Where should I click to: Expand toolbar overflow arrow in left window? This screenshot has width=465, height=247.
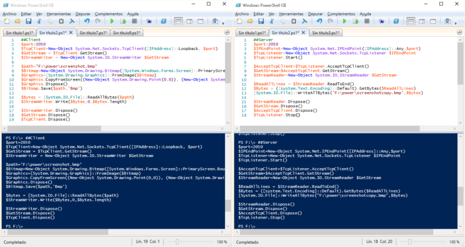223,23
